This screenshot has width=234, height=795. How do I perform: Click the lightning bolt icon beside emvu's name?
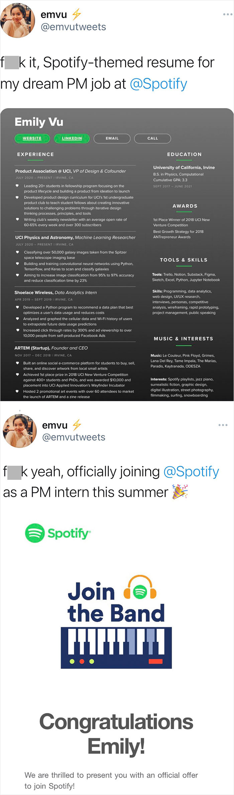[77, 14]
